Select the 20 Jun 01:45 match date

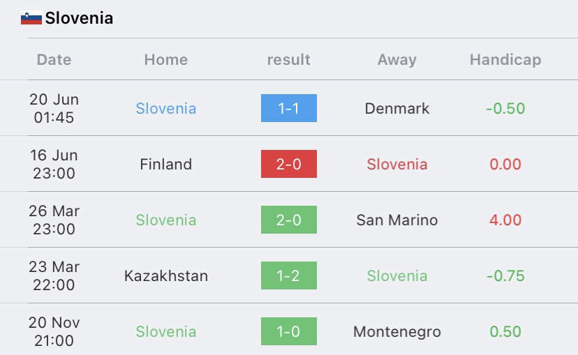pyautogui.click(x=54, y=108)
